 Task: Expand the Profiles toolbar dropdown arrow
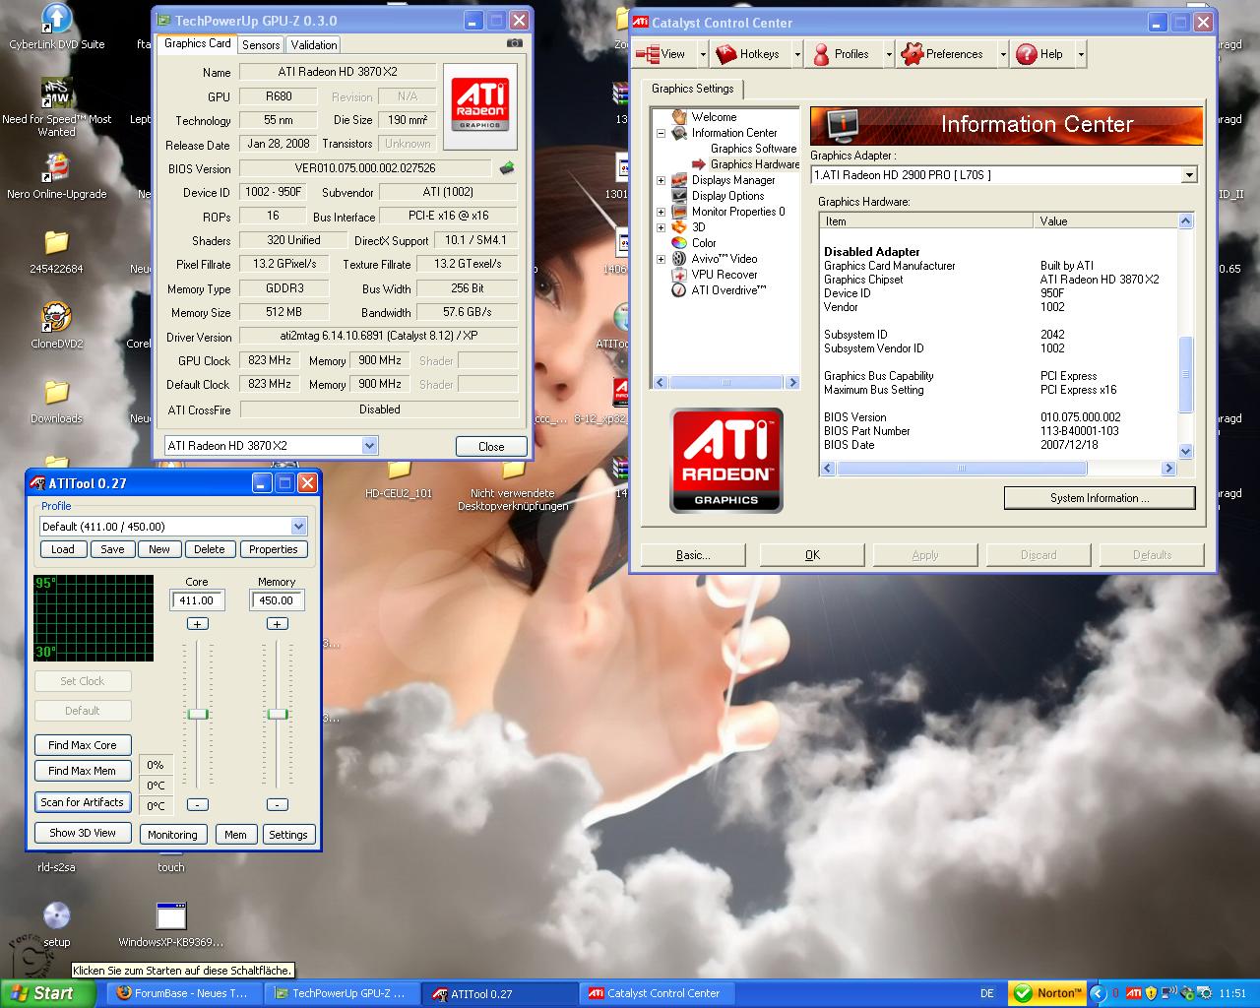(889, 54)
